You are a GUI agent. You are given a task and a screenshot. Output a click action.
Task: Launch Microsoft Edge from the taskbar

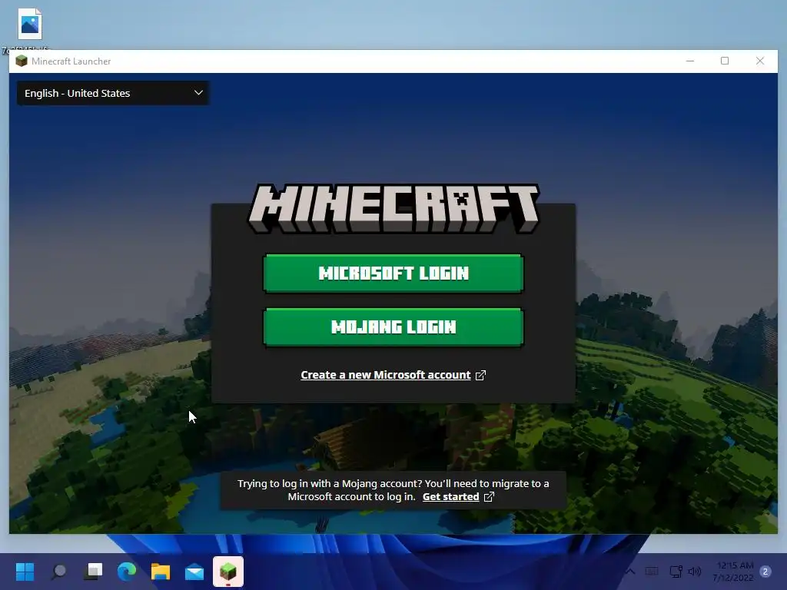tap(127, 572)
